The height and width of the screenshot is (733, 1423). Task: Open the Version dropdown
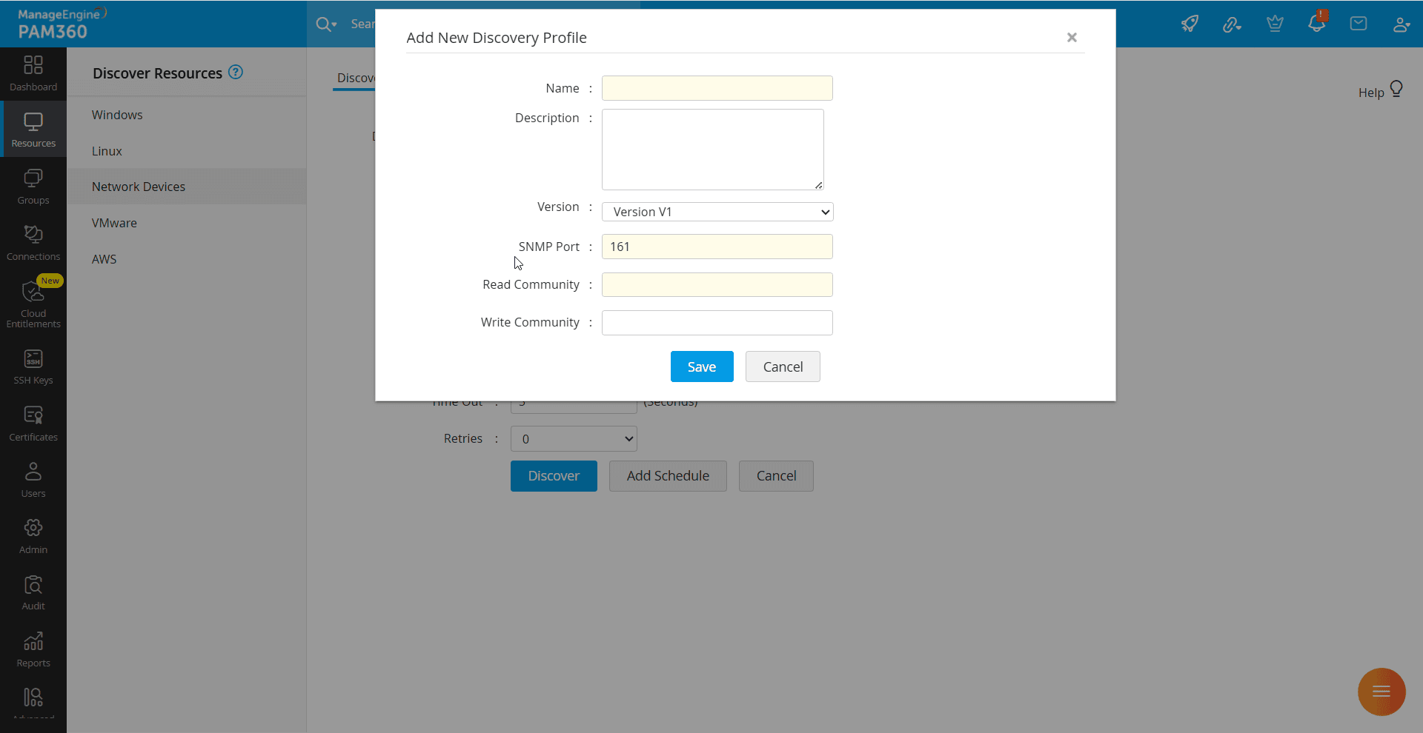(717, 212)
